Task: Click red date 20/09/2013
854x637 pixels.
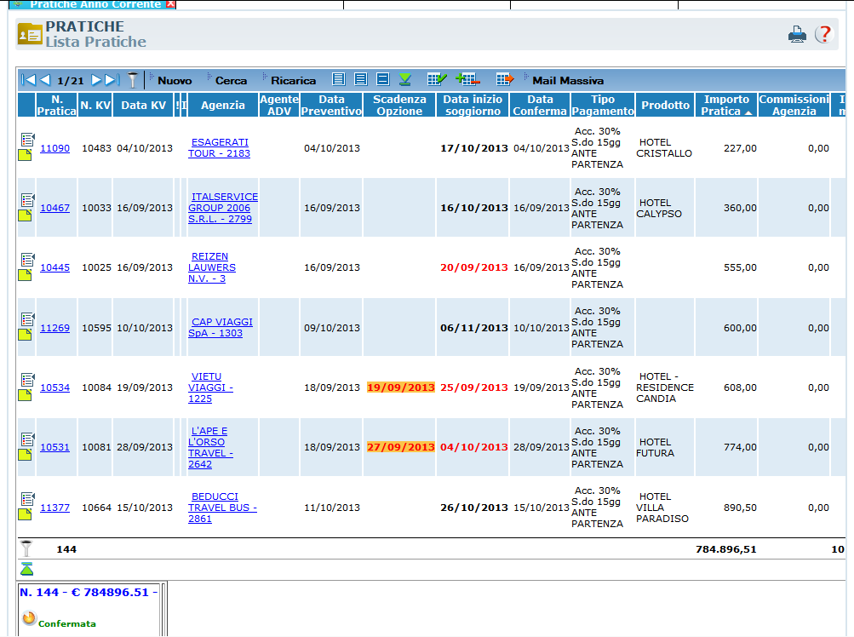Action: (x=473, y=267)
